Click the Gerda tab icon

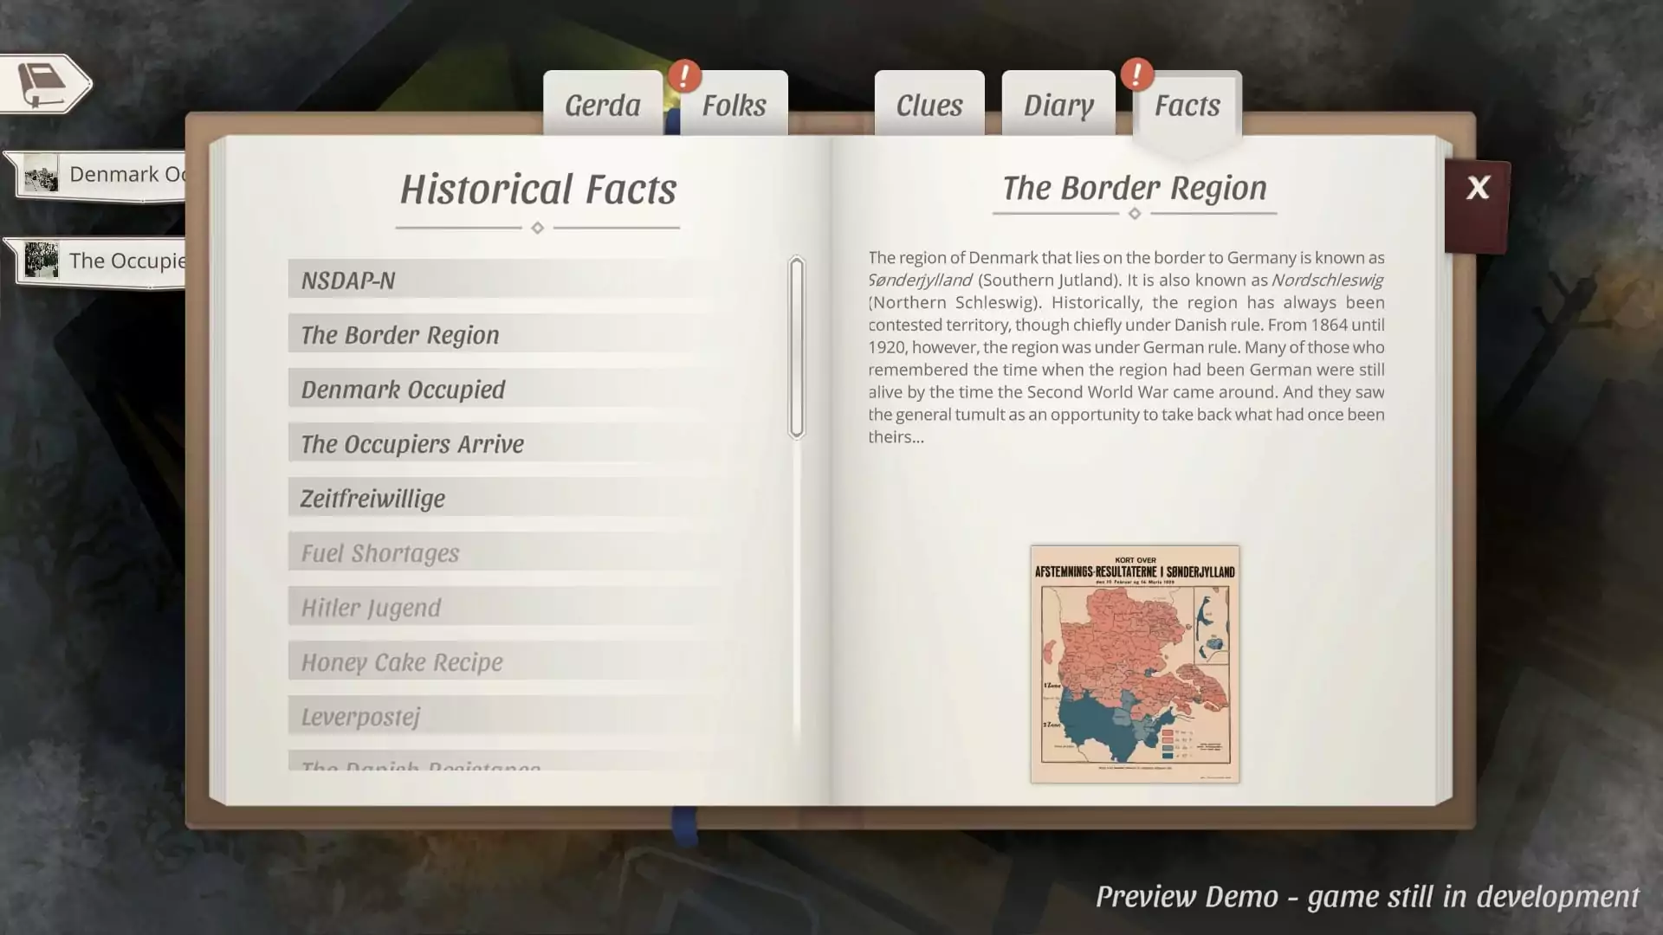603,103
